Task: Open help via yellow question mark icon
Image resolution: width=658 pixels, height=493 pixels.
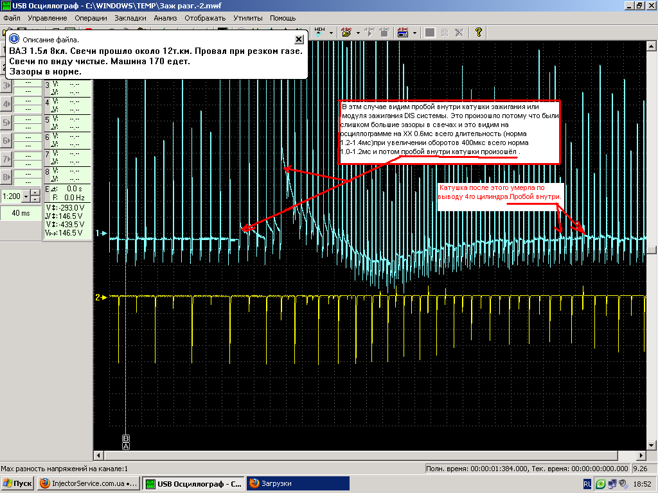Action: tap(478, 32)
